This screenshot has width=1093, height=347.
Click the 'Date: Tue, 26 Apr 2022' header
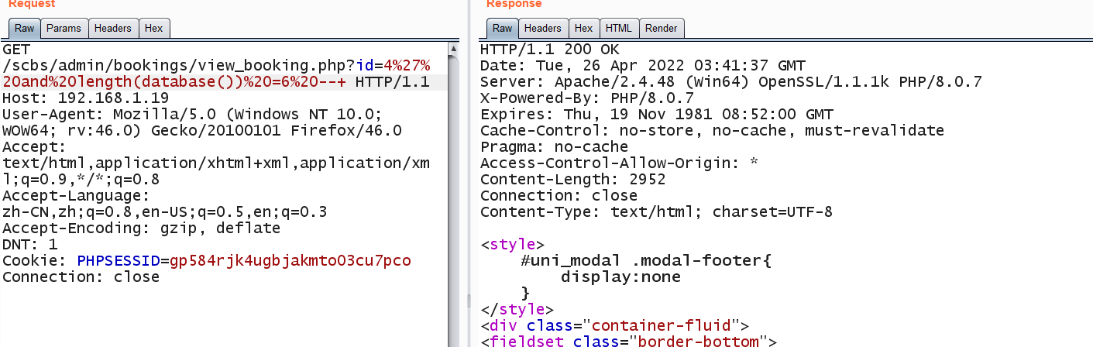(x=643, y=66)
